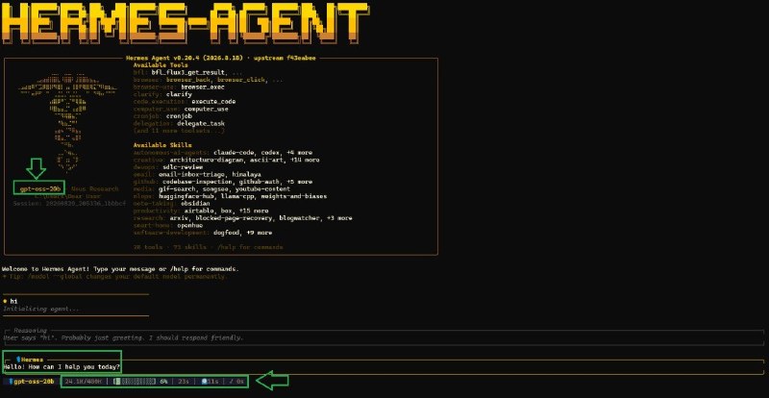Click the user message 'hi'

13,301
